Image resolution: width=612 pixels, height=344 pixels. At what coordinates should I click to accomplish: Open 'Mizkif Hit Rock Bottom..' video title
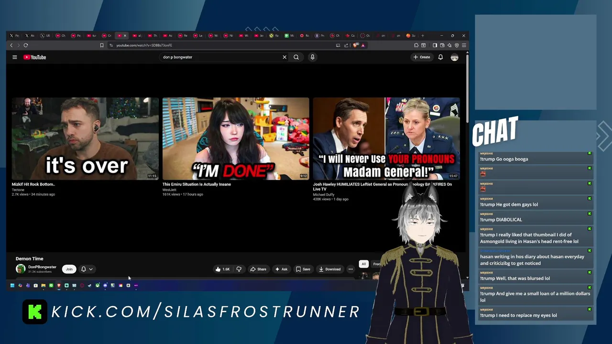tap(33, 184)
